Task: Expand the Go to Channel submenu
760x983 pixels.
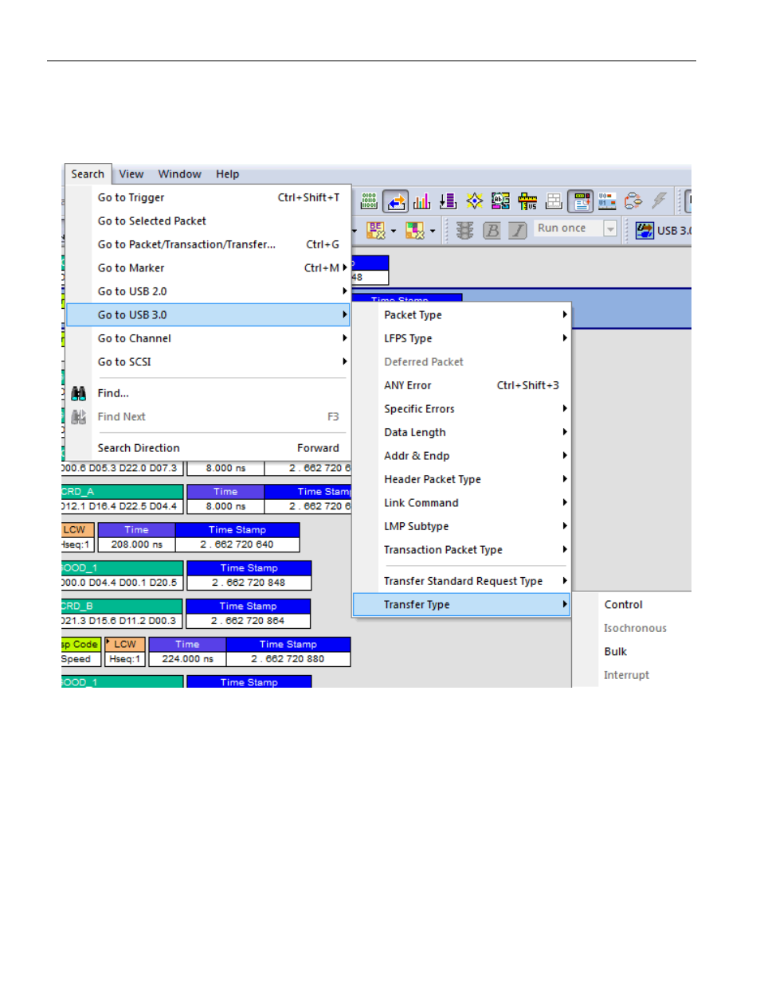Action: click(x=208, y=338)
